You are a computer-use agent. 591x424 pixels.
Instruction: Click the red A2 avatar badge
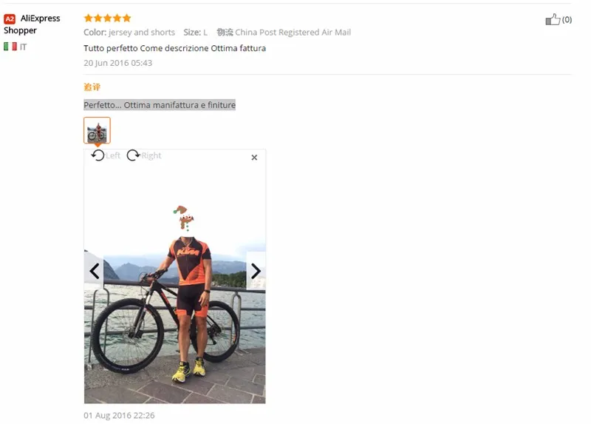[x=10, y=19]
